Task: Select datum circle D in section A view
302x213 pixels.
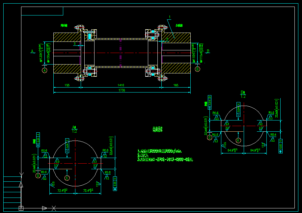Action: point(38,176)
